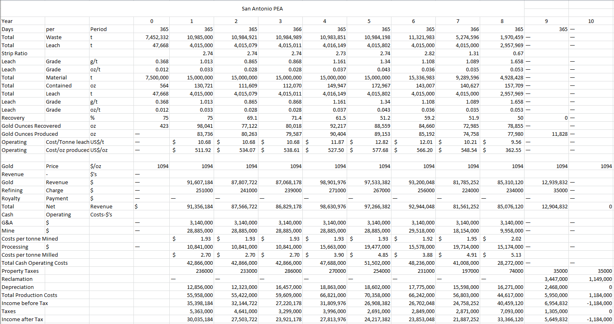Viewport: 614px width, 324px height.
Task: Select the Total Production Costs label cell
Action: click(29, 295)
